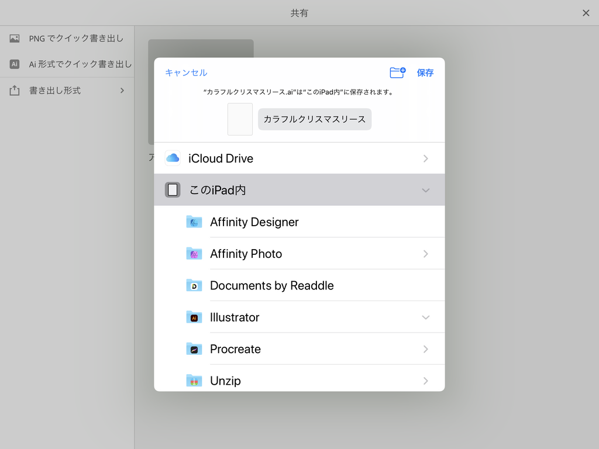
Task: Tap the iCloud Drive cloud icon
Action: pyautogui.click(x=173, y=158)
